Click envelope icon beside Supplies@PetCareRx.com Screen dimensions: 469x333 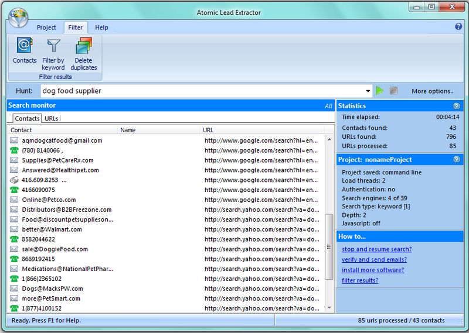(14, 160)
